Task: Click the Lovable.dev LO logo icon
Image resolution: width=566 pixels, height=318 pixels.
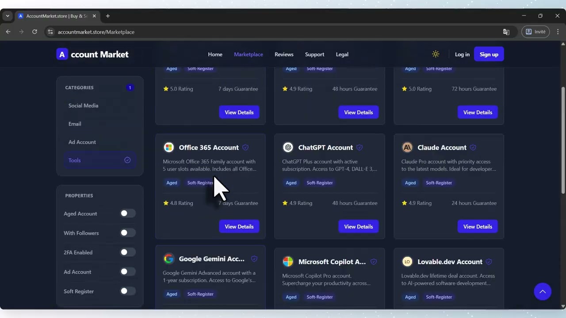Action: 407,262
